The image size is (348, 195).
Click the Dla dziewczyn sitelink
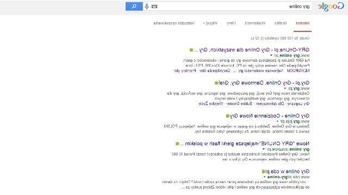(x=270, y=103)
